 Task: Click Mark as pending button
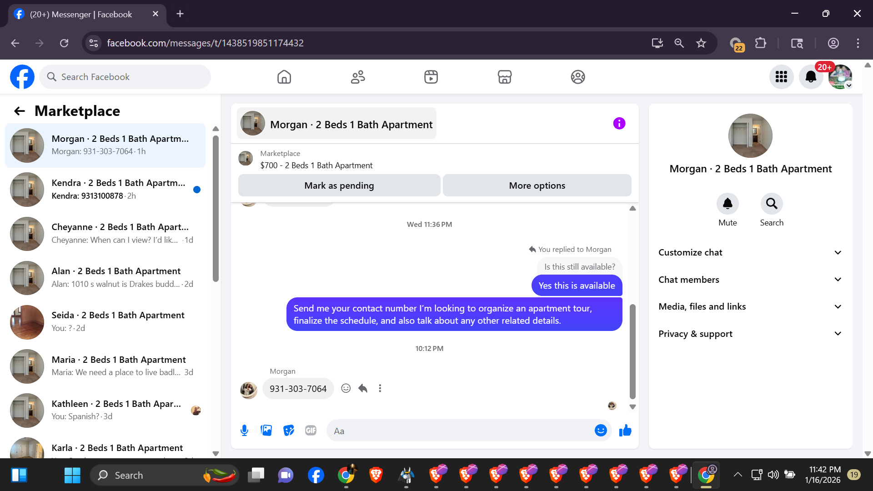pyautogui.click(x=339, y=185)
